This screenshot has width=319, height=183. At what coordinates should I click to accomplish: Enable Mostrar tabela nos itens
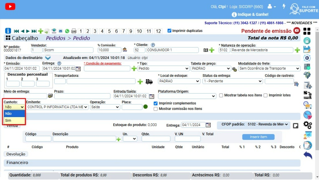[221, 95]
